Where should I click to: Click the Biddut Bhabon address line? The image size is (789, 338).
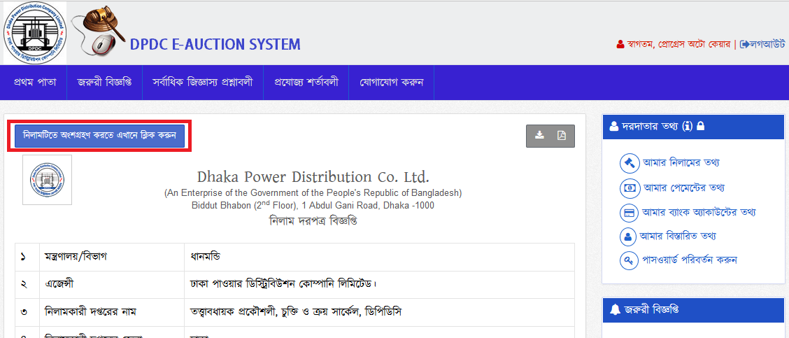313,205
